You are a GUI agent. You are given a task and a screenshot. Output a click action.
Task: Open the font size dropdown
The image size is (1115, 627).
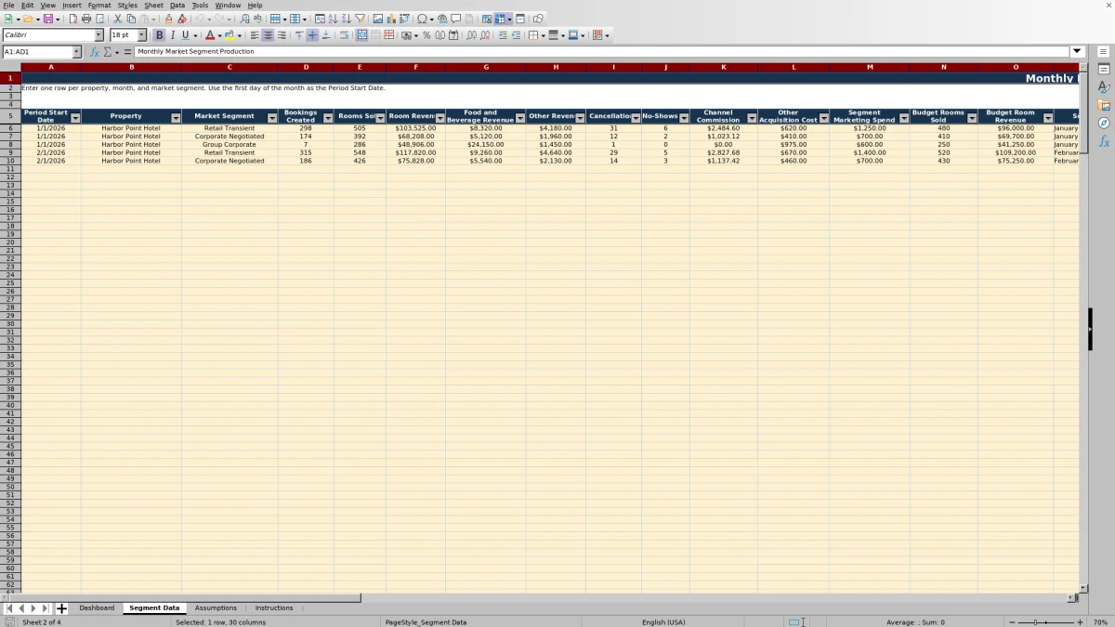[x=142, y=35]
